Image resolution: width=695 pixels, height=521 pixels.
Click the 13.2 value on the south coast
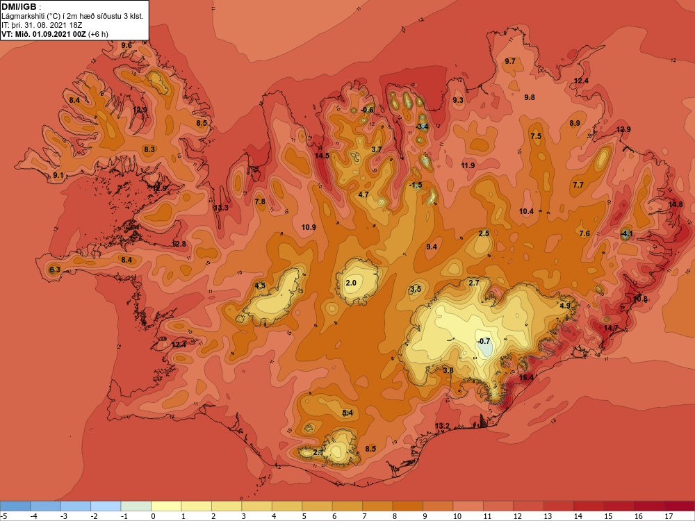tap(442, 426)
